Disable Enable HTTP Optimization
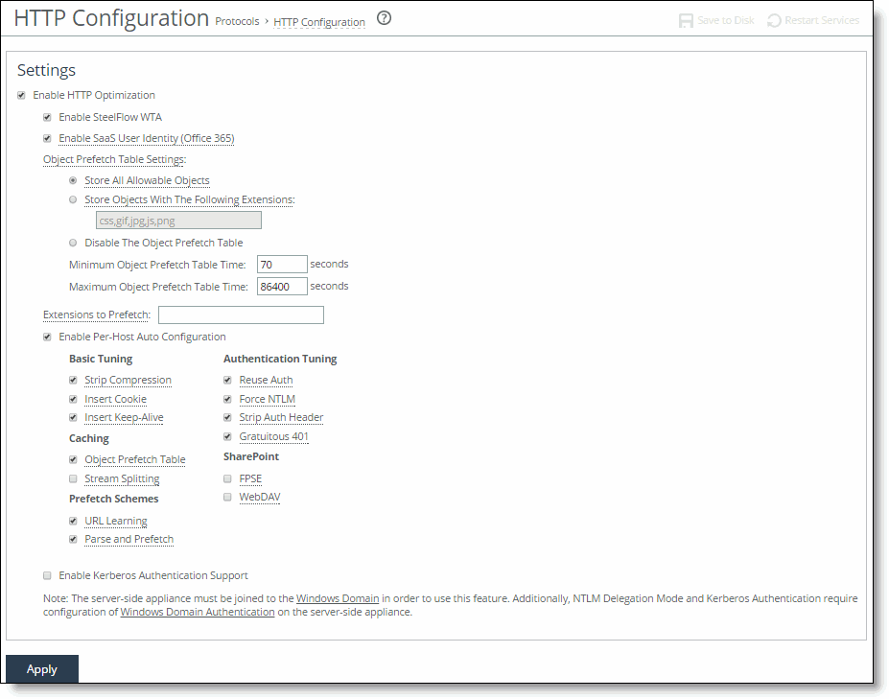 (21, 95)
